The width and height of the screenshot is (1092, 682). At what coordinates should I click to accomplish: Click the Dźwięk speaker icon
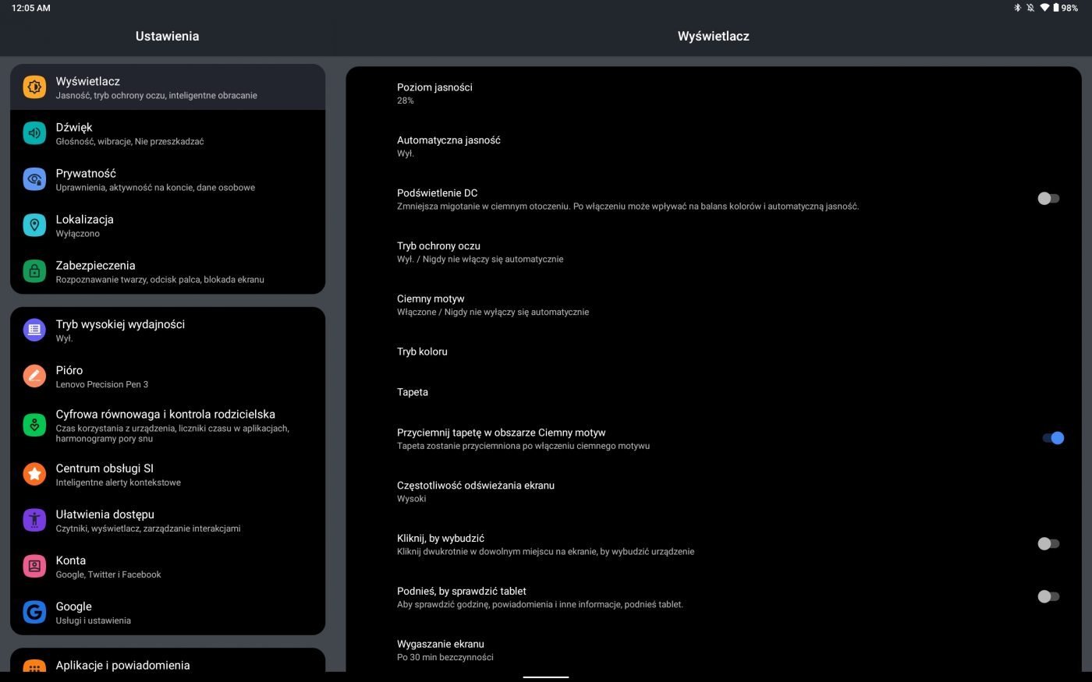34,133
